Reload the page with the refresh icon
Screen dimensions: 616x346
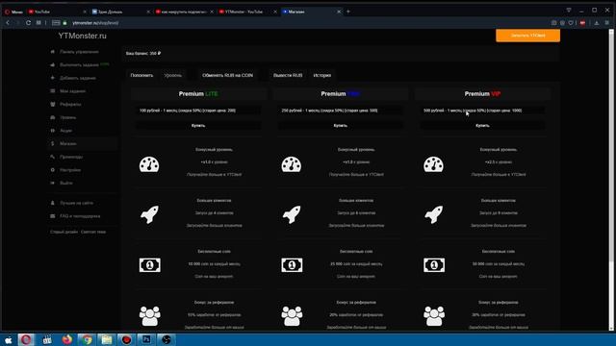[x=28, y=23]
